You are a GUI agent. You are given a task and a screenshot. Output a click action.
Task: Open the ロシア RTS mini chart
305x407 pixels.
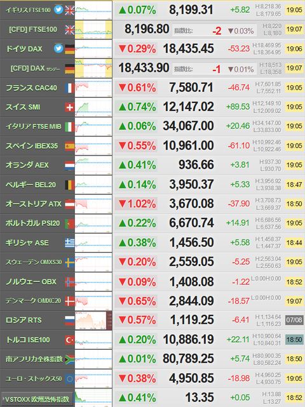pos(93,321)
